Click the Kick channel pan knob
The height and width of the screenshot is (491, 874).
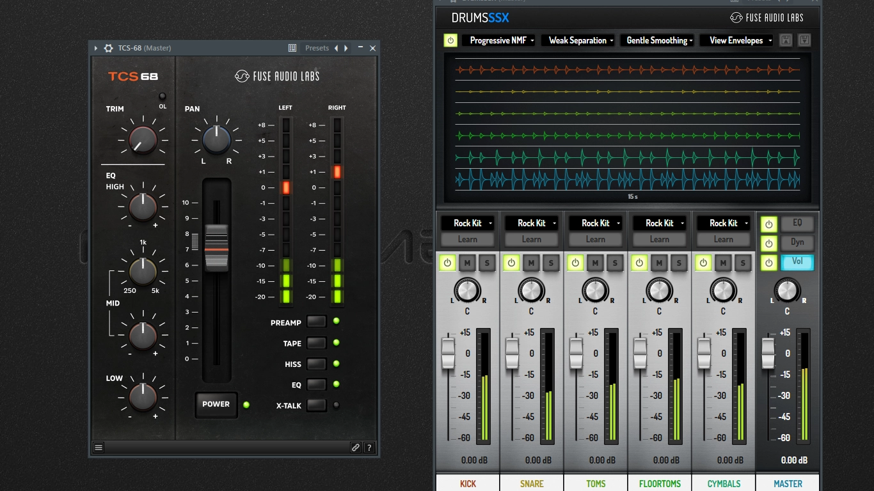click(x=467, y=290)
